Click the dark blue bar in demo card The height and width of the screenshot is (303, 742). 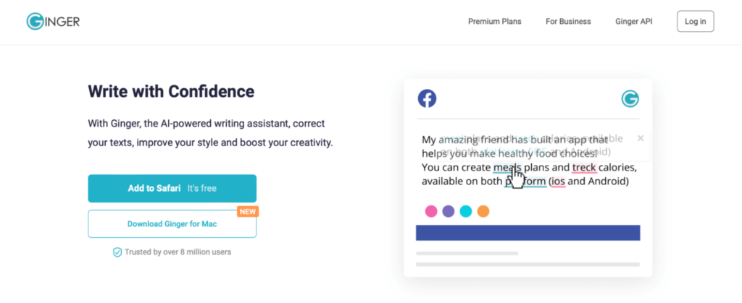[x=528, y=233]
